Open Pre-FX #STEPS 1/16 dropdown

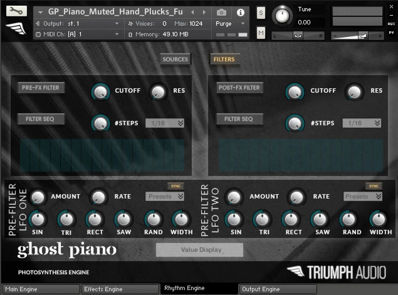[165, 123]
